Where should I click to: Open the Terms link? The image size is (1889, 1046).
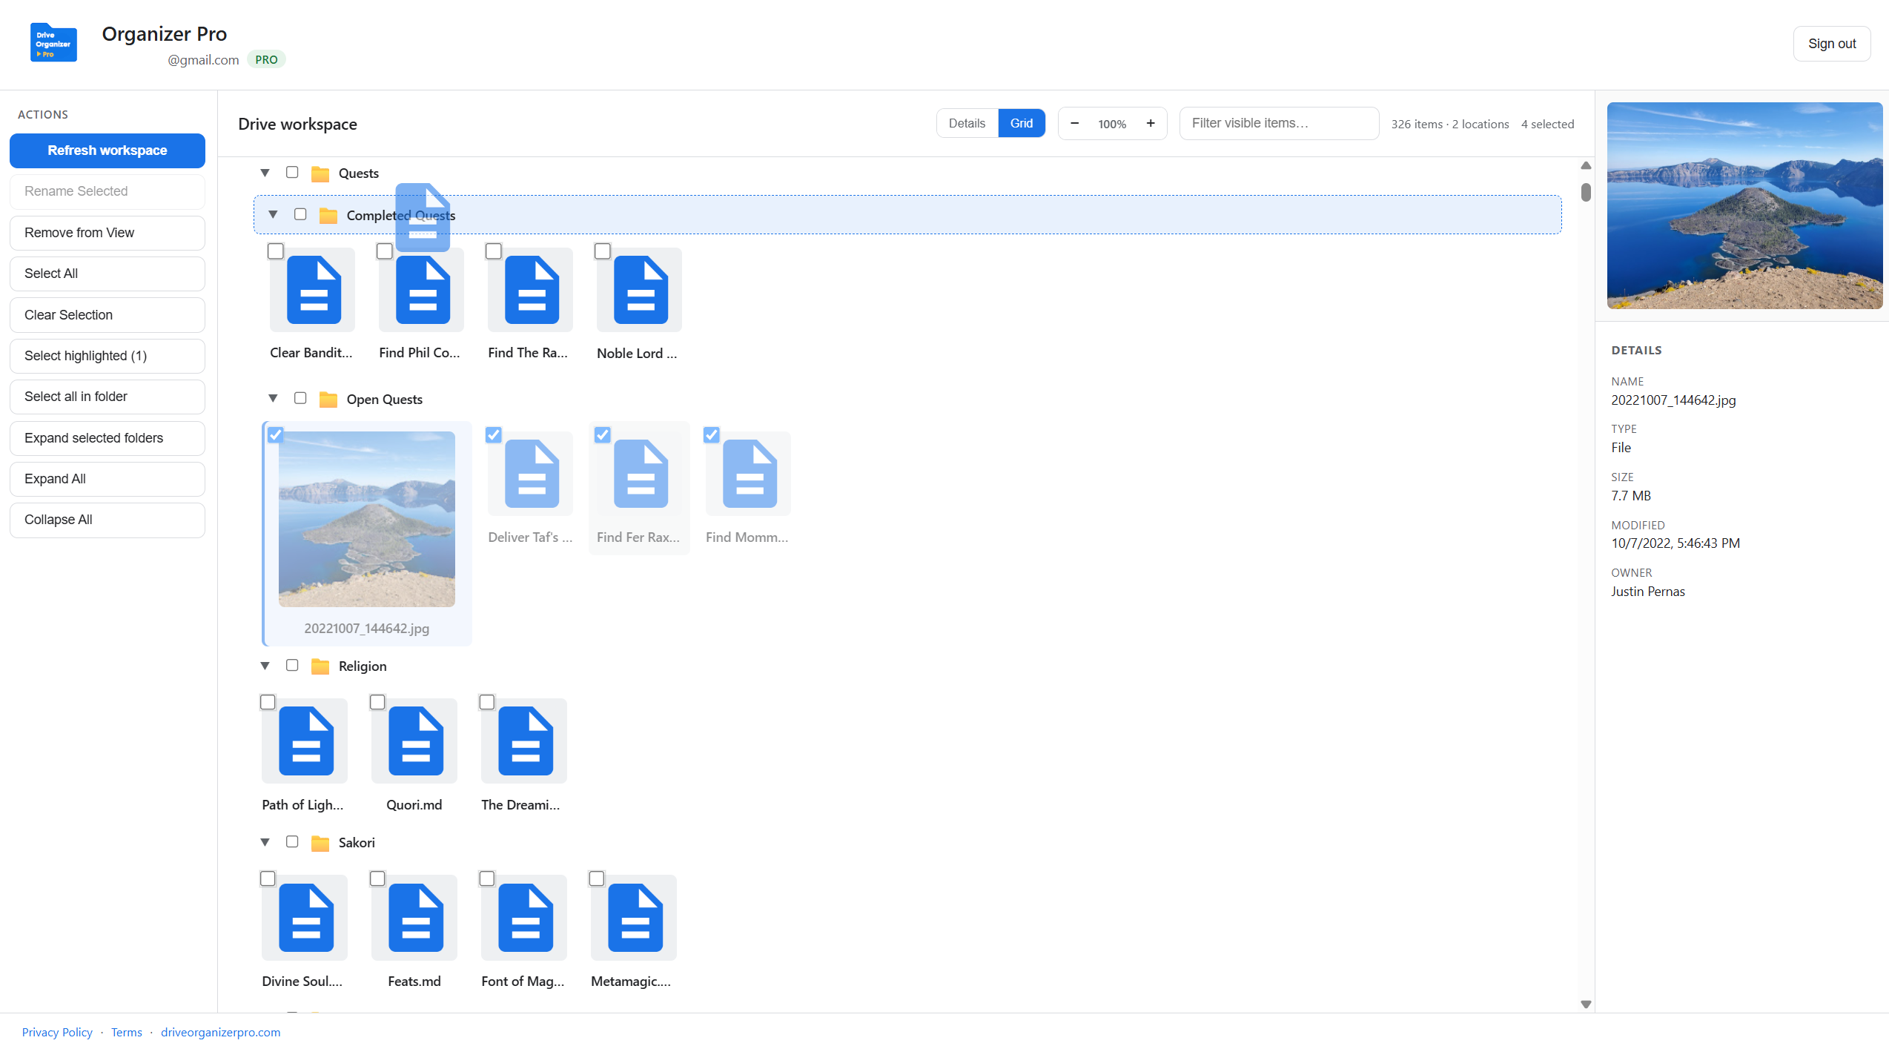pos(127,1032)
